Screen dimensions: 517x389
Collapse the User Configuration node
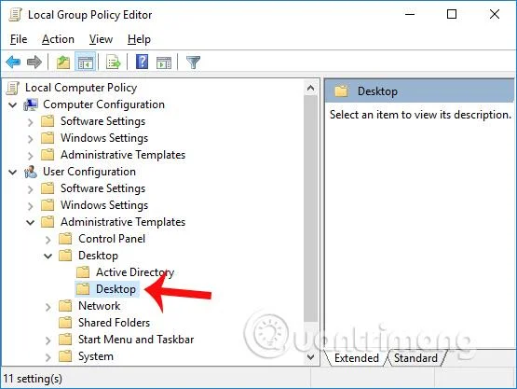[12, 173]
